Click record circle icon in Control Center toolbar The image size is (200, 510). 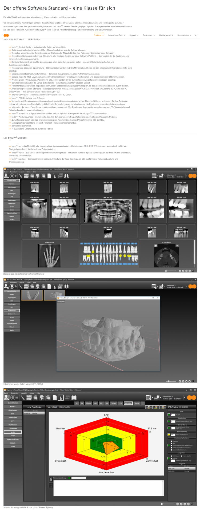(12, 176)
